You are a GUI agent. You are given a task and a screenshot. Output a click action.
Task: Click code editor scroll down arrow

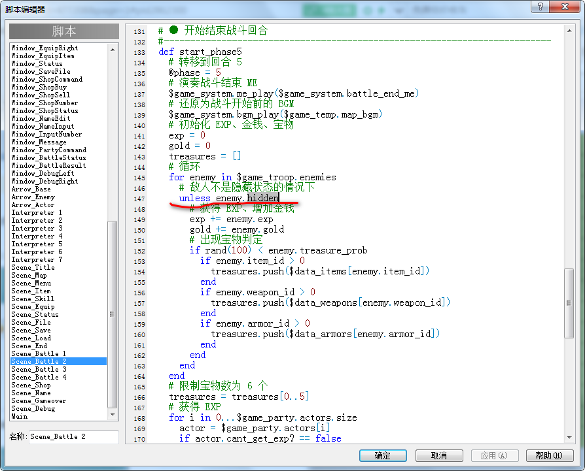(x=569, y=438)
